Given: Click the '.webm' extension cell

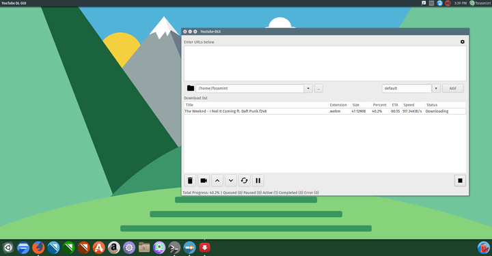Looking at the screenshot, I should 334,111.
